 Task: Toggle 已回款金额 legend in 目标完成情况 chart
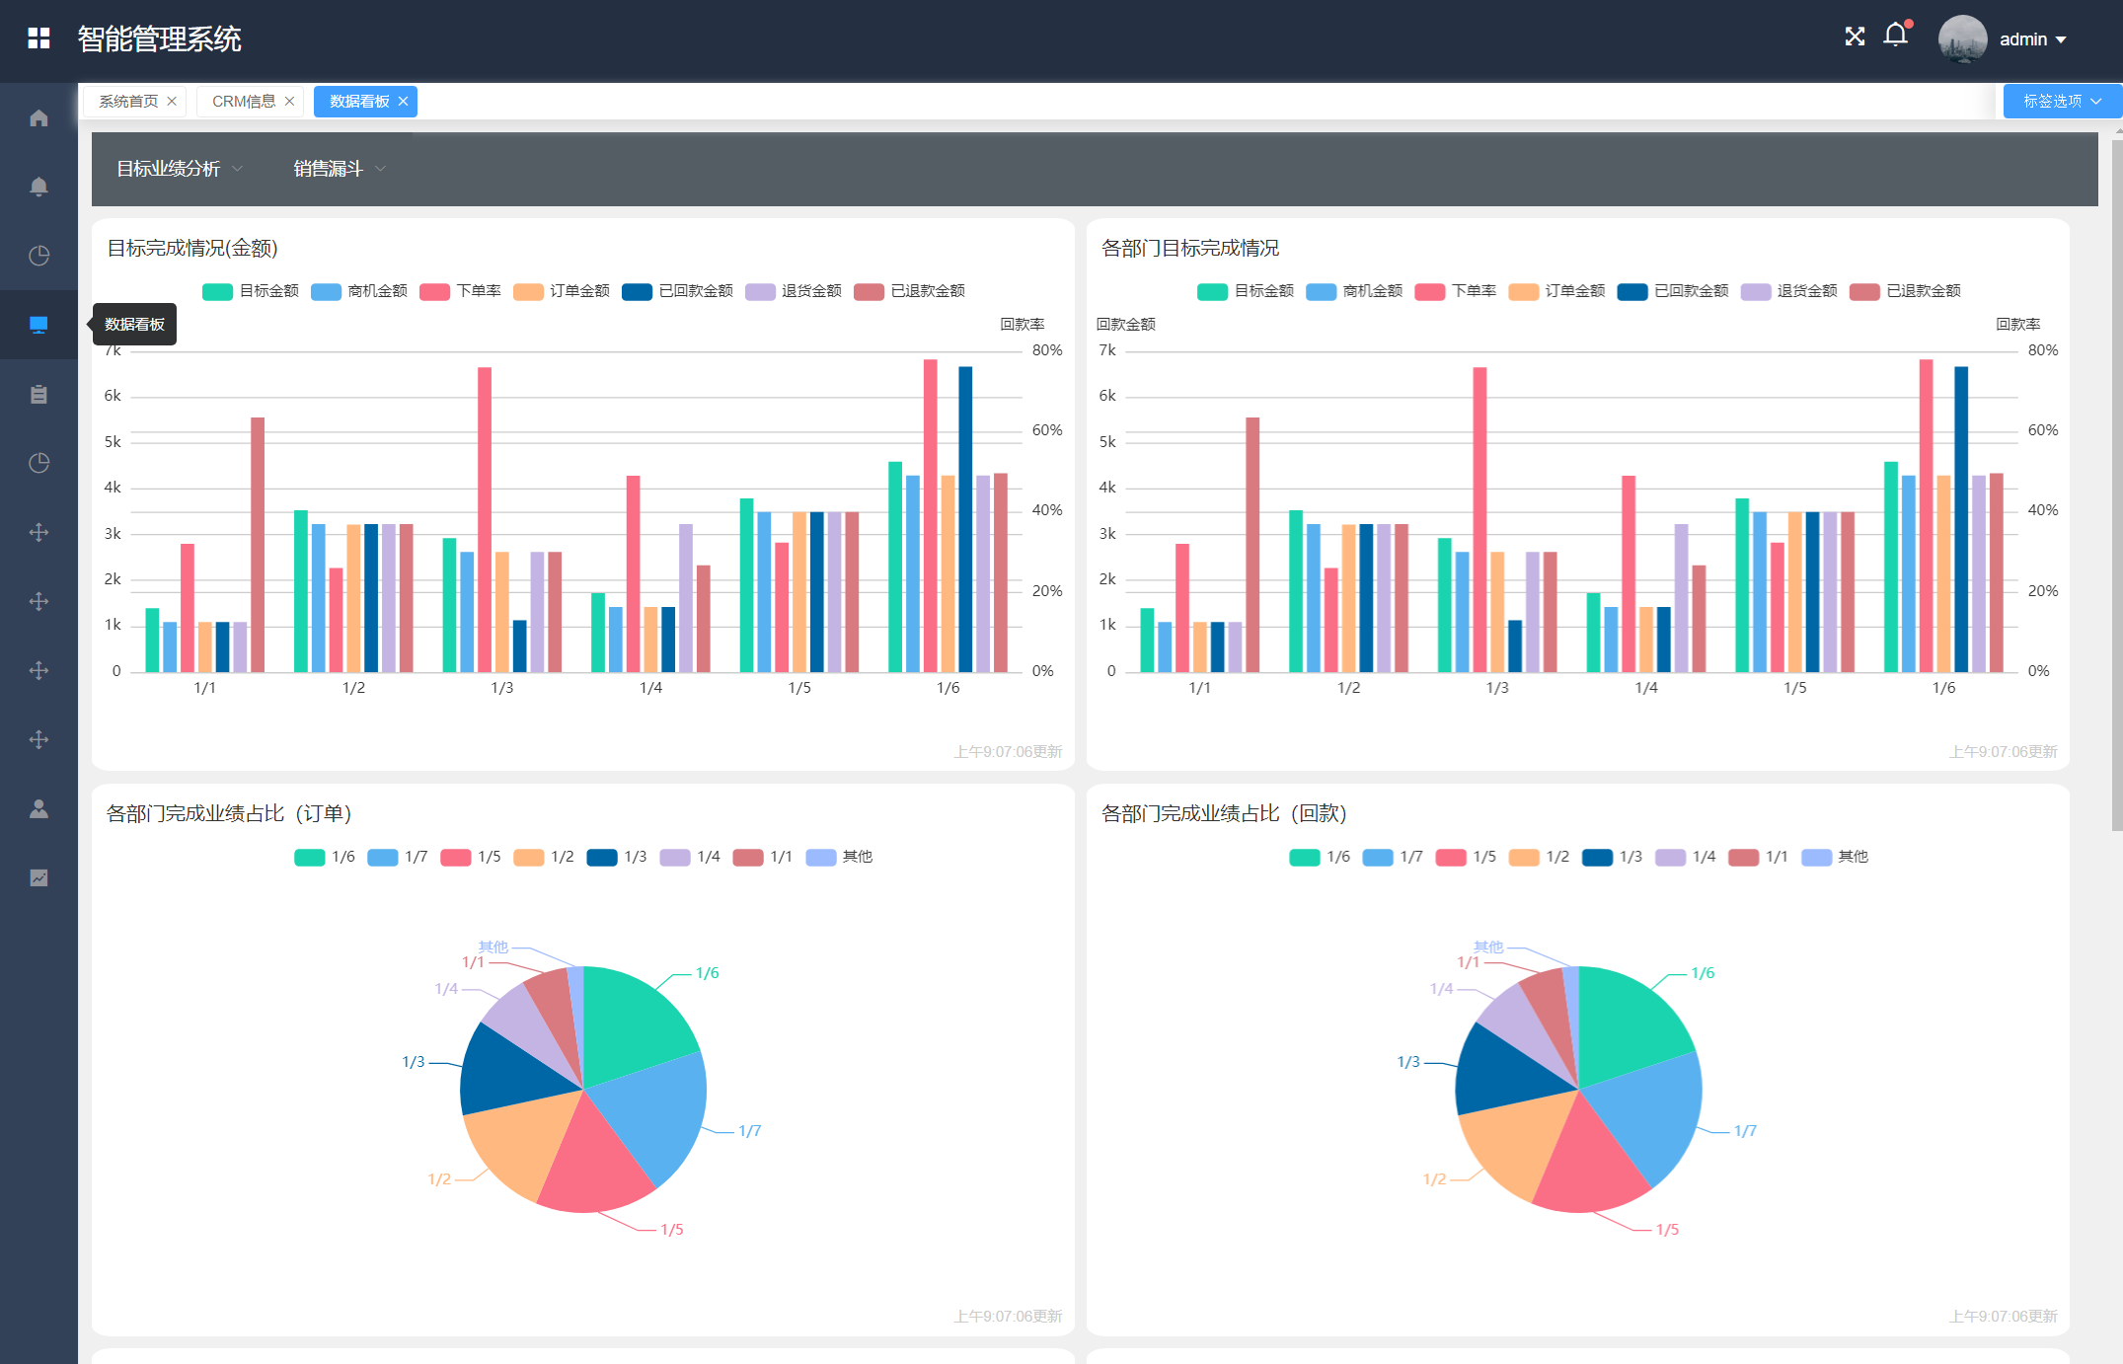pos(678,291)
